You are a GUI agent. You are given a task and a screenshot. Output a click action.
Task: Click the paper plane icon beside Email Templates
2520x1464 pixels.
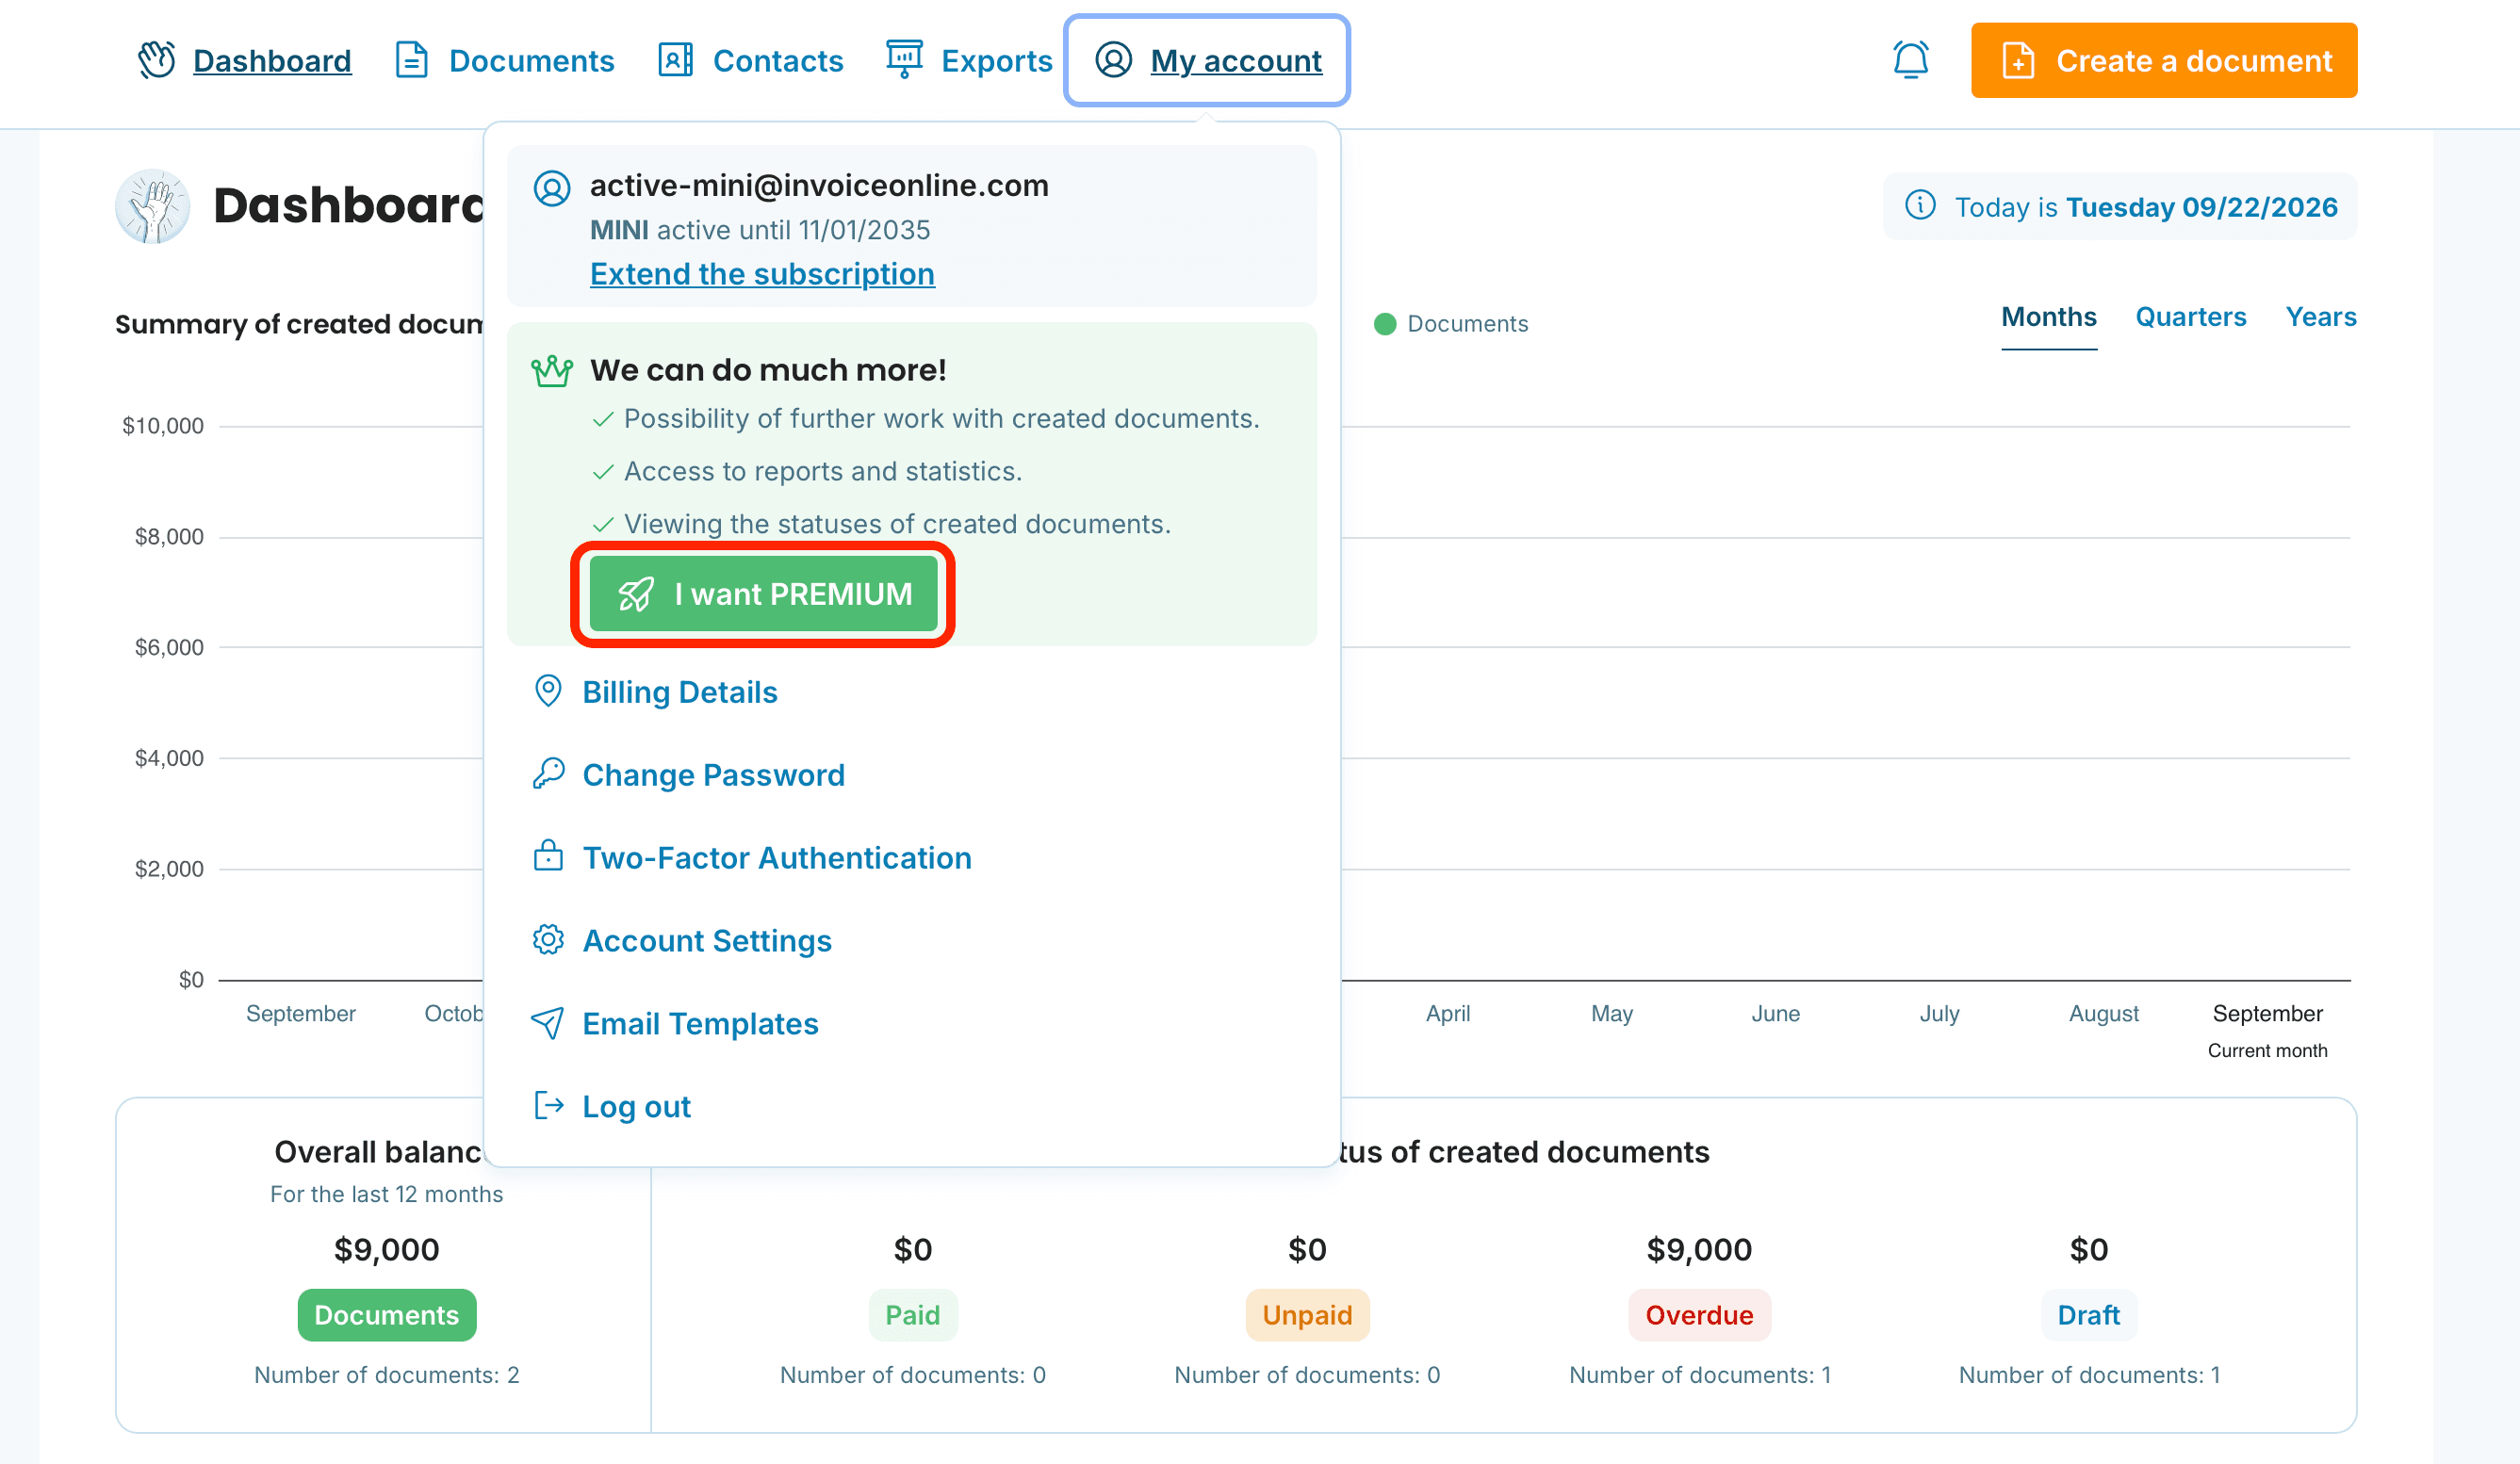(x=548, y=1022)
